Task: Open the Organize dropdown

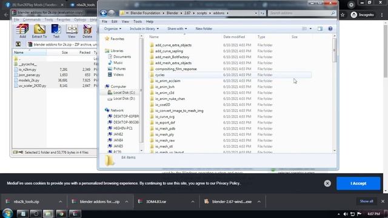Action: [x=113, y=28]
